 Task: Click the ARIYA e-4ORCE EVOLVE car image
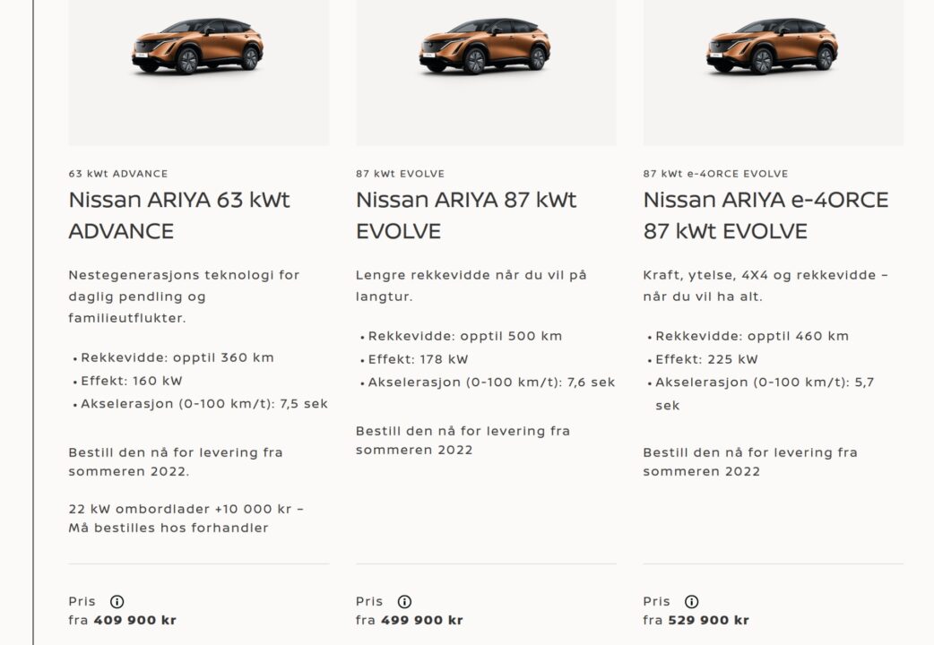773,47
